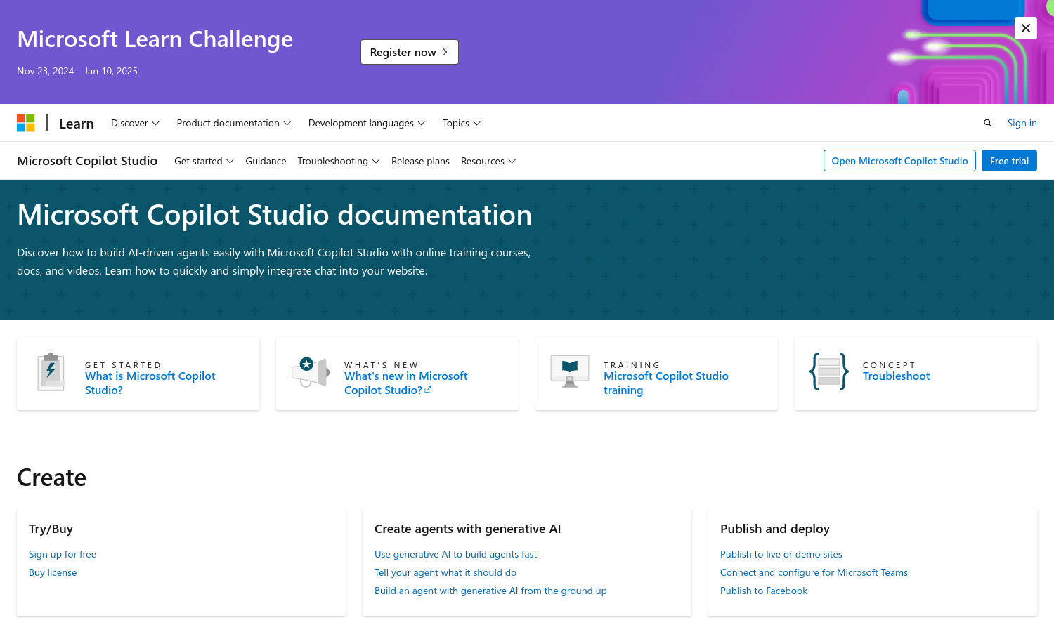Go to Release plans page
The image size is (1054, 632).
click(x=420, y=161)
